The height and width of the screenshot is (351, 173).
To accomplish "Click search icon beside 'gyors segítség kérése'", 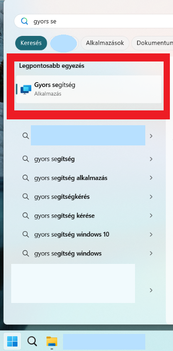I will click(x=26, y=216).
